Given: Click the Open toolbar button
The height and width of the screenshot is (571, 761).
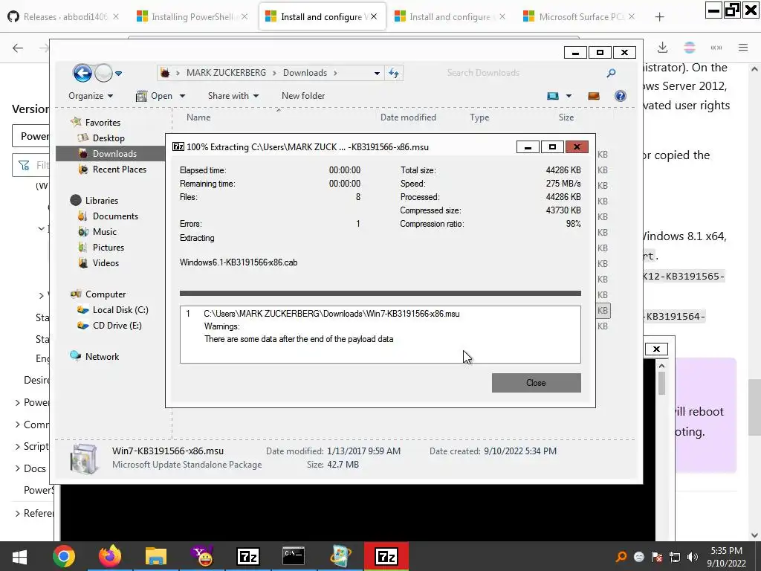Looking at the screenshot, I should point(155,96).
